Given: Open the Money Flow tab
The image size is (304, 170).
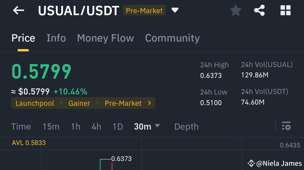Looking at the screenshot, I should tap(106, 38).
